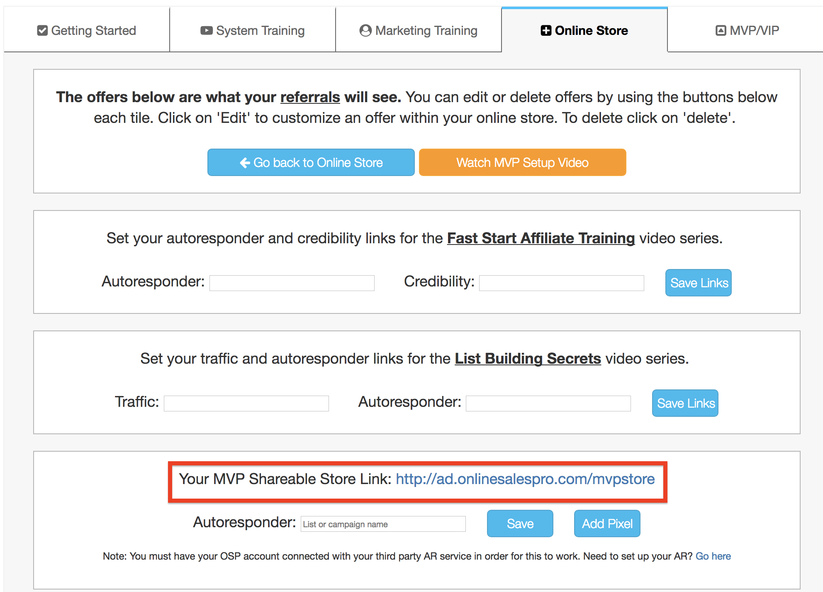Save links for List Building Secrets
823x592 pixels.
(x=685, y=403)
